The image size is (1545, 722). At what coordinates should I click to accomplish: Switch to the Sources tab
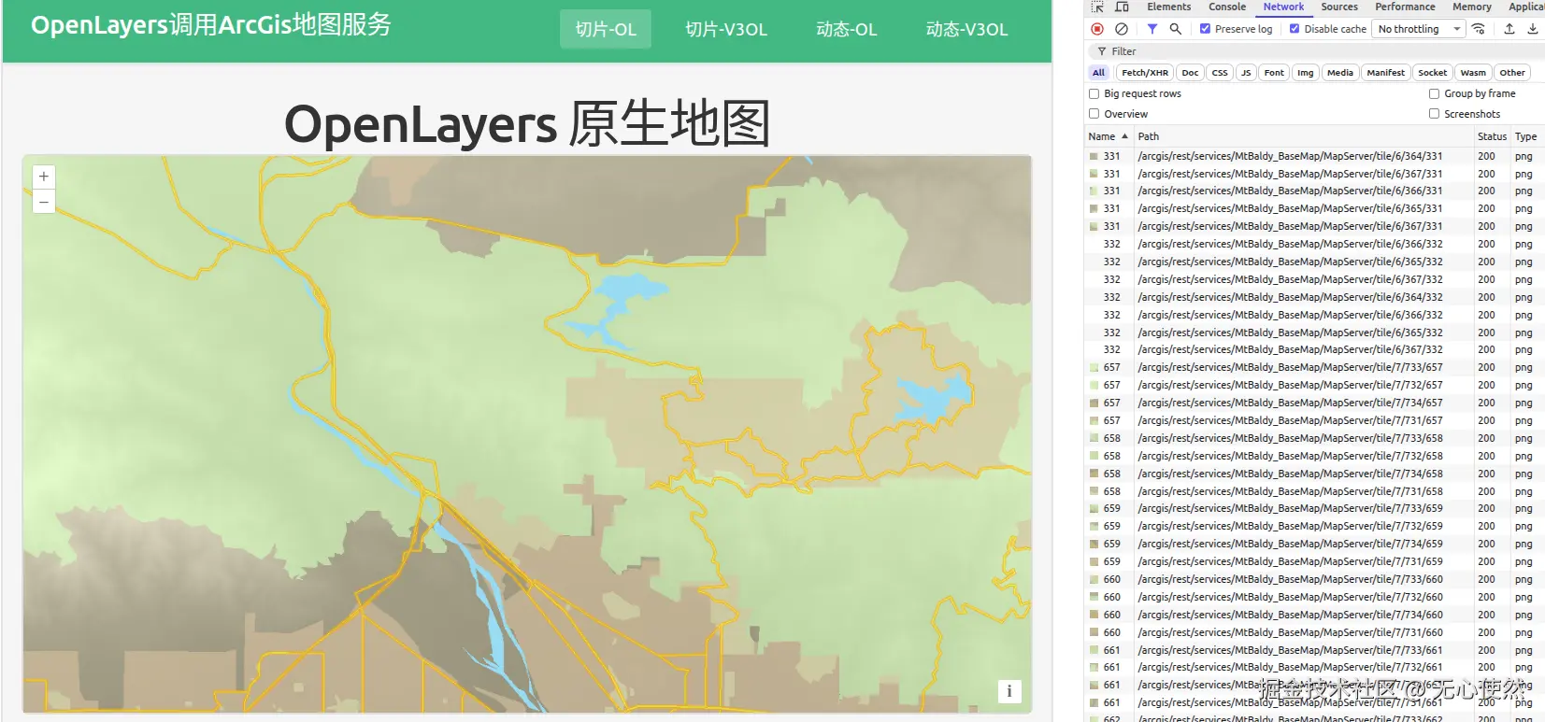(1339, 7)
